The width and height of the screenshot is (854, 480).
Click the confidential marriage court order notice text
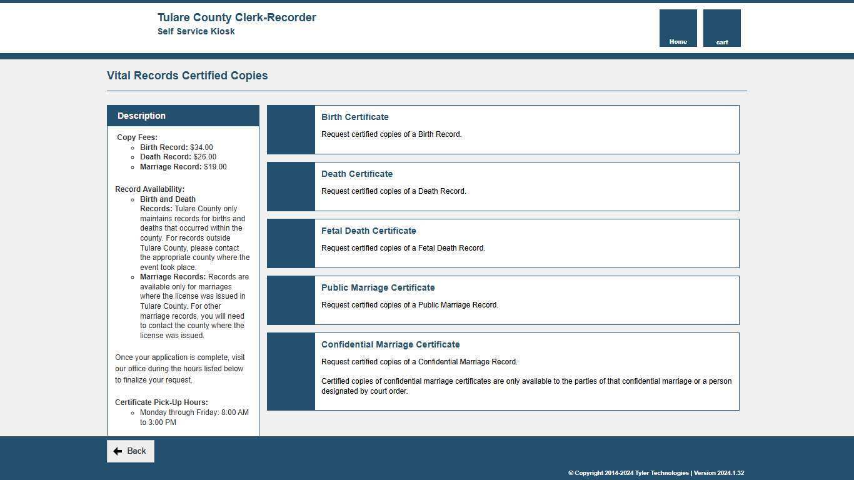pos(526,386)
